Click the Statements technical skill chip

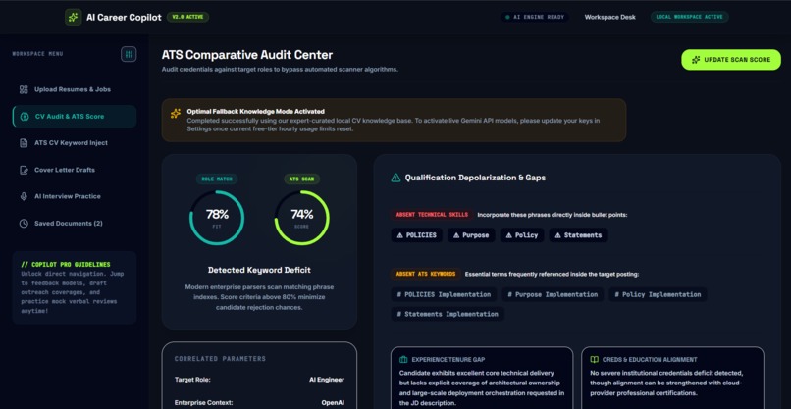[x=579, y=235]
